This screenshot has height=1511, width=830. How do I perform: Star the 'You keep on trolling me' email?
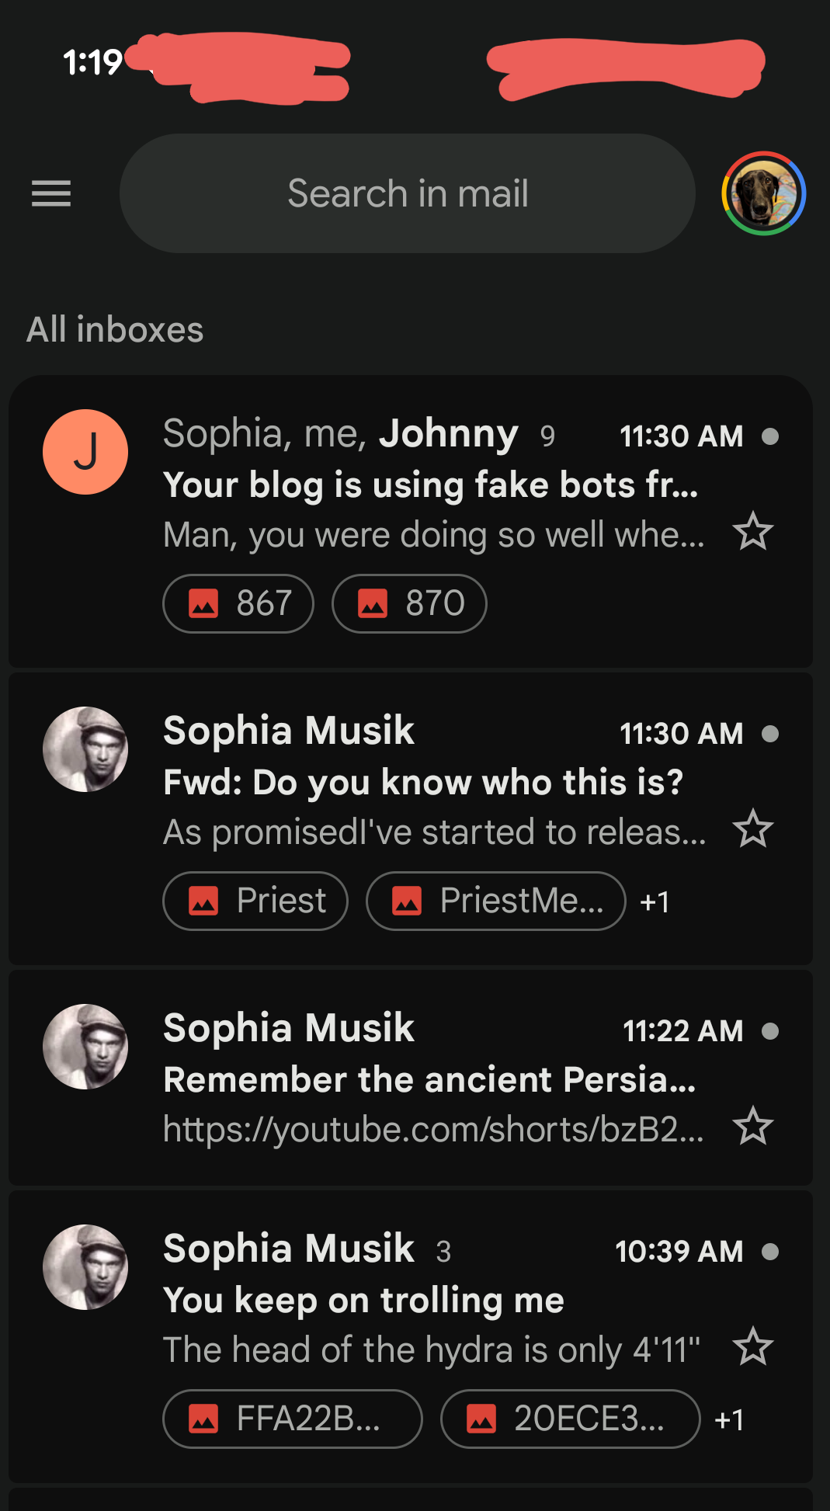click(752, 1347)
